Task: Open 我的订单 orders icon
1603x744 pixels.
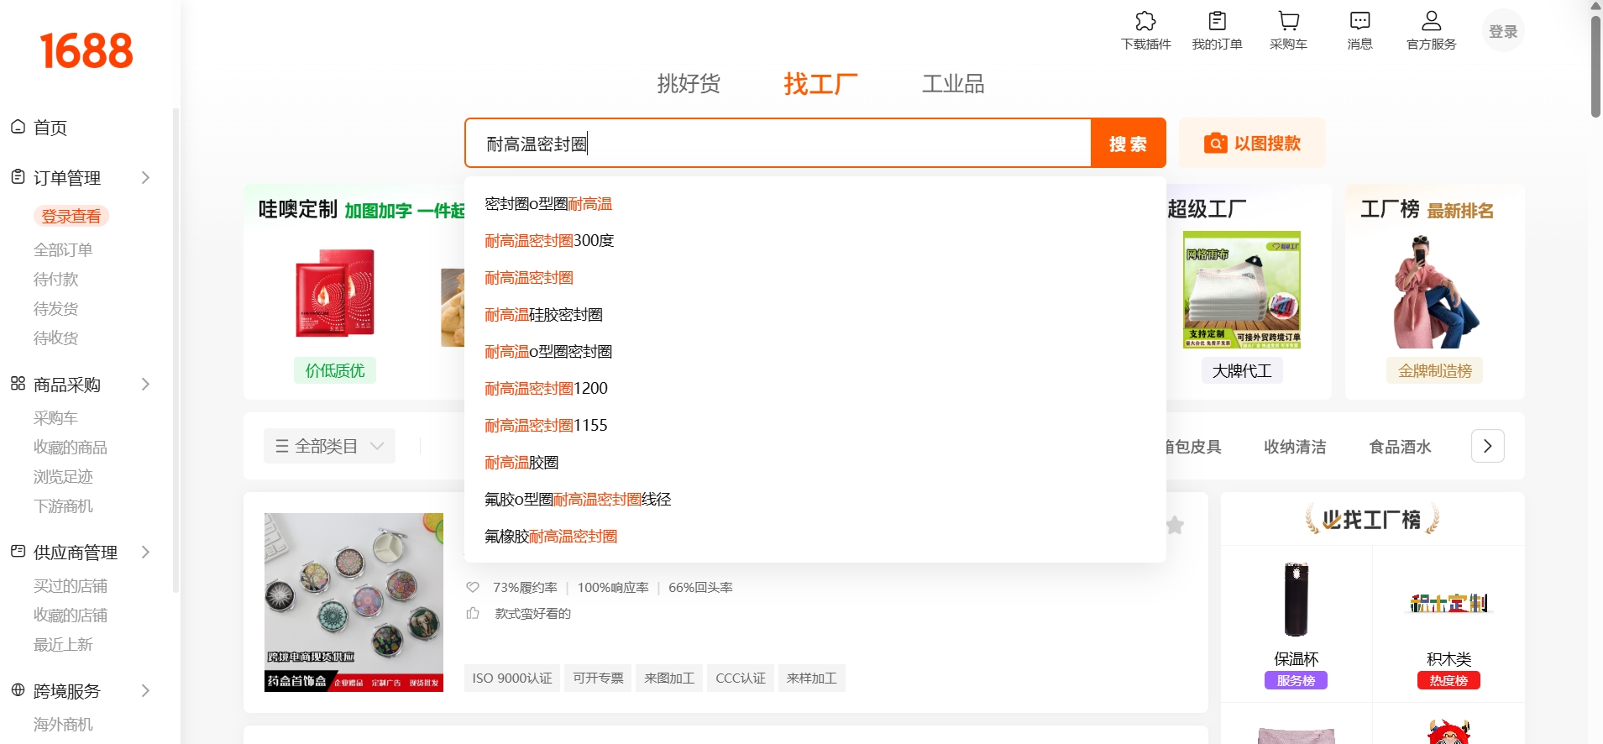Action: coord(1217,21)
